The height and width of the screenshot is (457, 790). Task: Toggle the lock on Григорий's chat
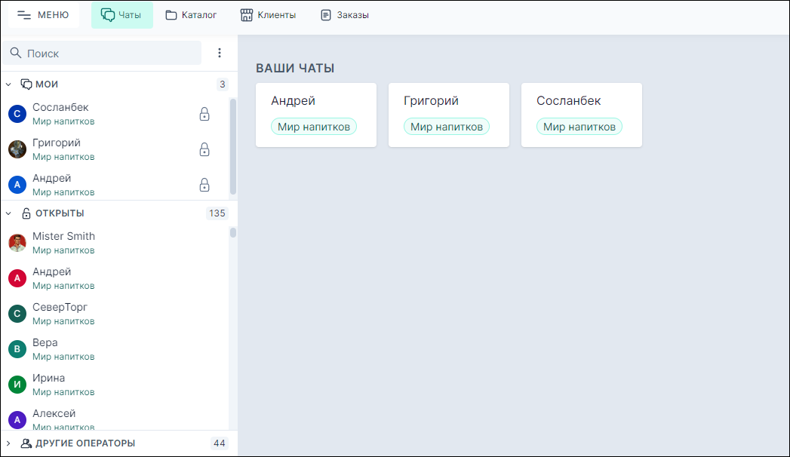pyautogui.click(x=204, y=149)
